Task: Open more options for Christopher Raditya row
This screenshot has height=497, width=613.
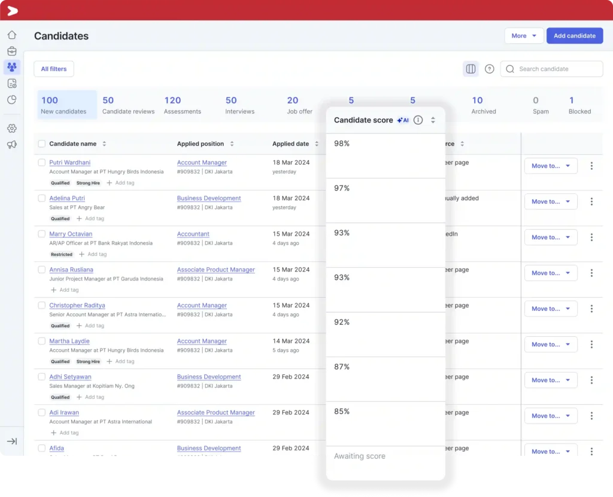Action: point(591,309)
